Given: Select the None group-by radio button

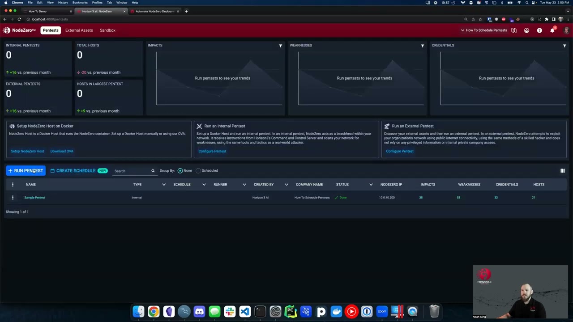Looking at the screenshot, I should (x=180, y=170).
